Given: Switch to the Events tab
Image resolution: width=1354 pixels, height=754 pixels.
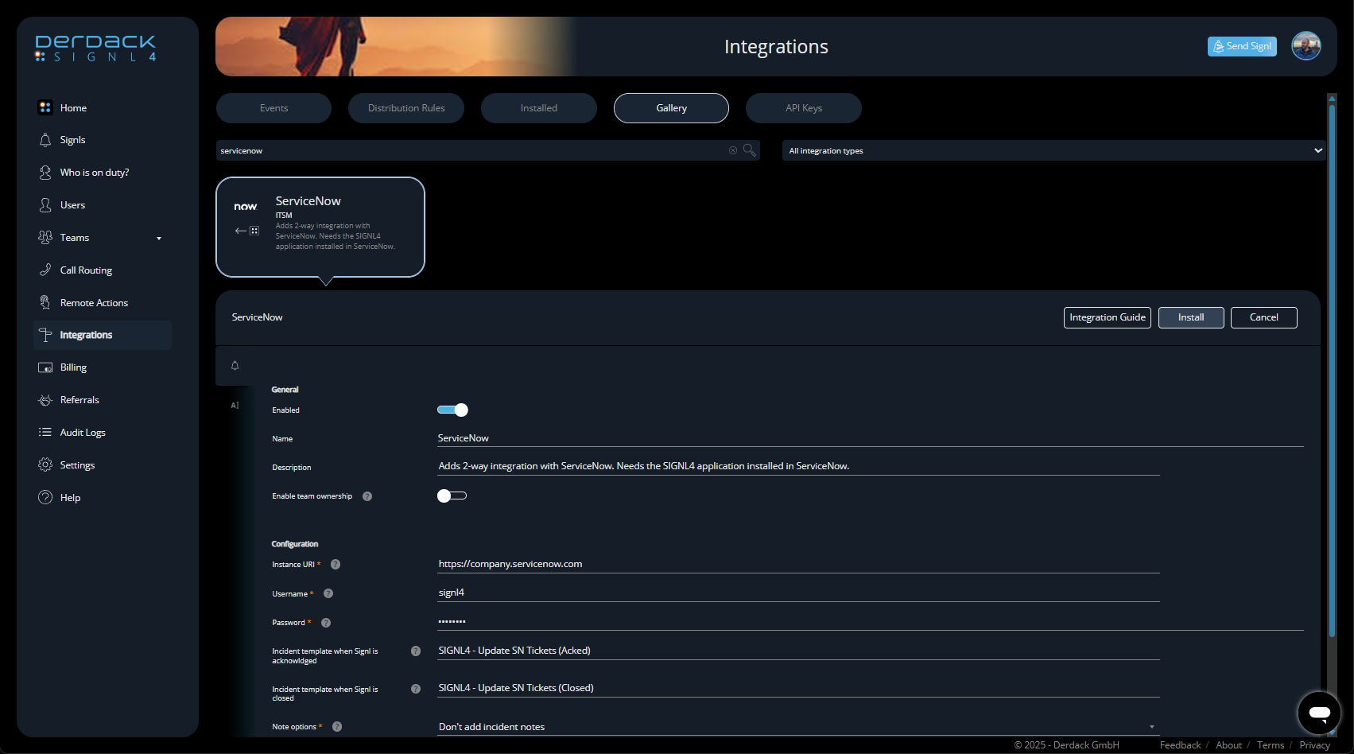Looking at the screenshot, I should pos(274,108).
